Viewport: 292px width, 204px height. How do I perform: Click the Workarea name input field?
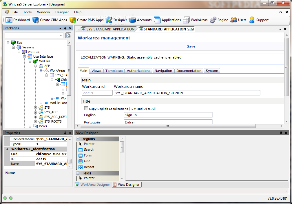(x=187, y=93)
